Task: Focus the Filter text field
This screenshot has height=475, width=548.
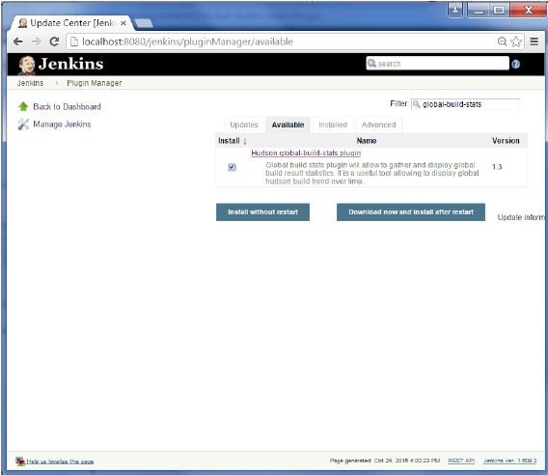Action: [x=465, y=104]
